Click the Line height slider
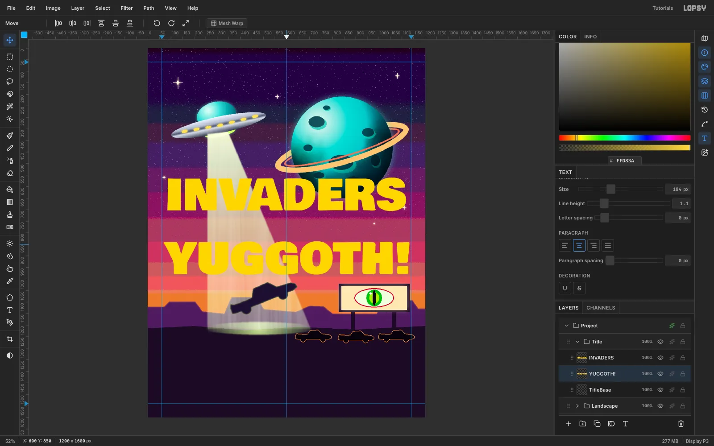 click(x=628, y=203)
